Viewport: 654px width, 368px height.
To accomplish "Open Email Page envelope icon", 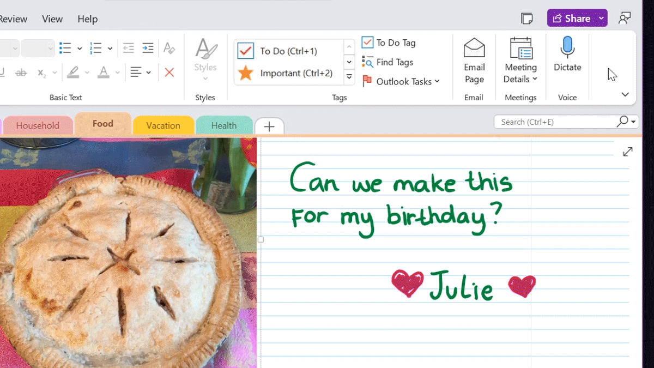I will [x=474, y=49].
